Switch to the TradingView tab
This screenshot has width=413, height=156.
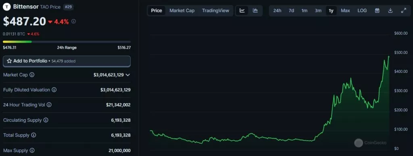pos(215,10)
